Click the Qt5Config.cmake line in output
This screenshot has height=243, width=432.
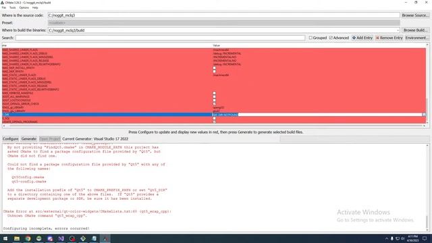pyautogui.click(x=28, y=177)
